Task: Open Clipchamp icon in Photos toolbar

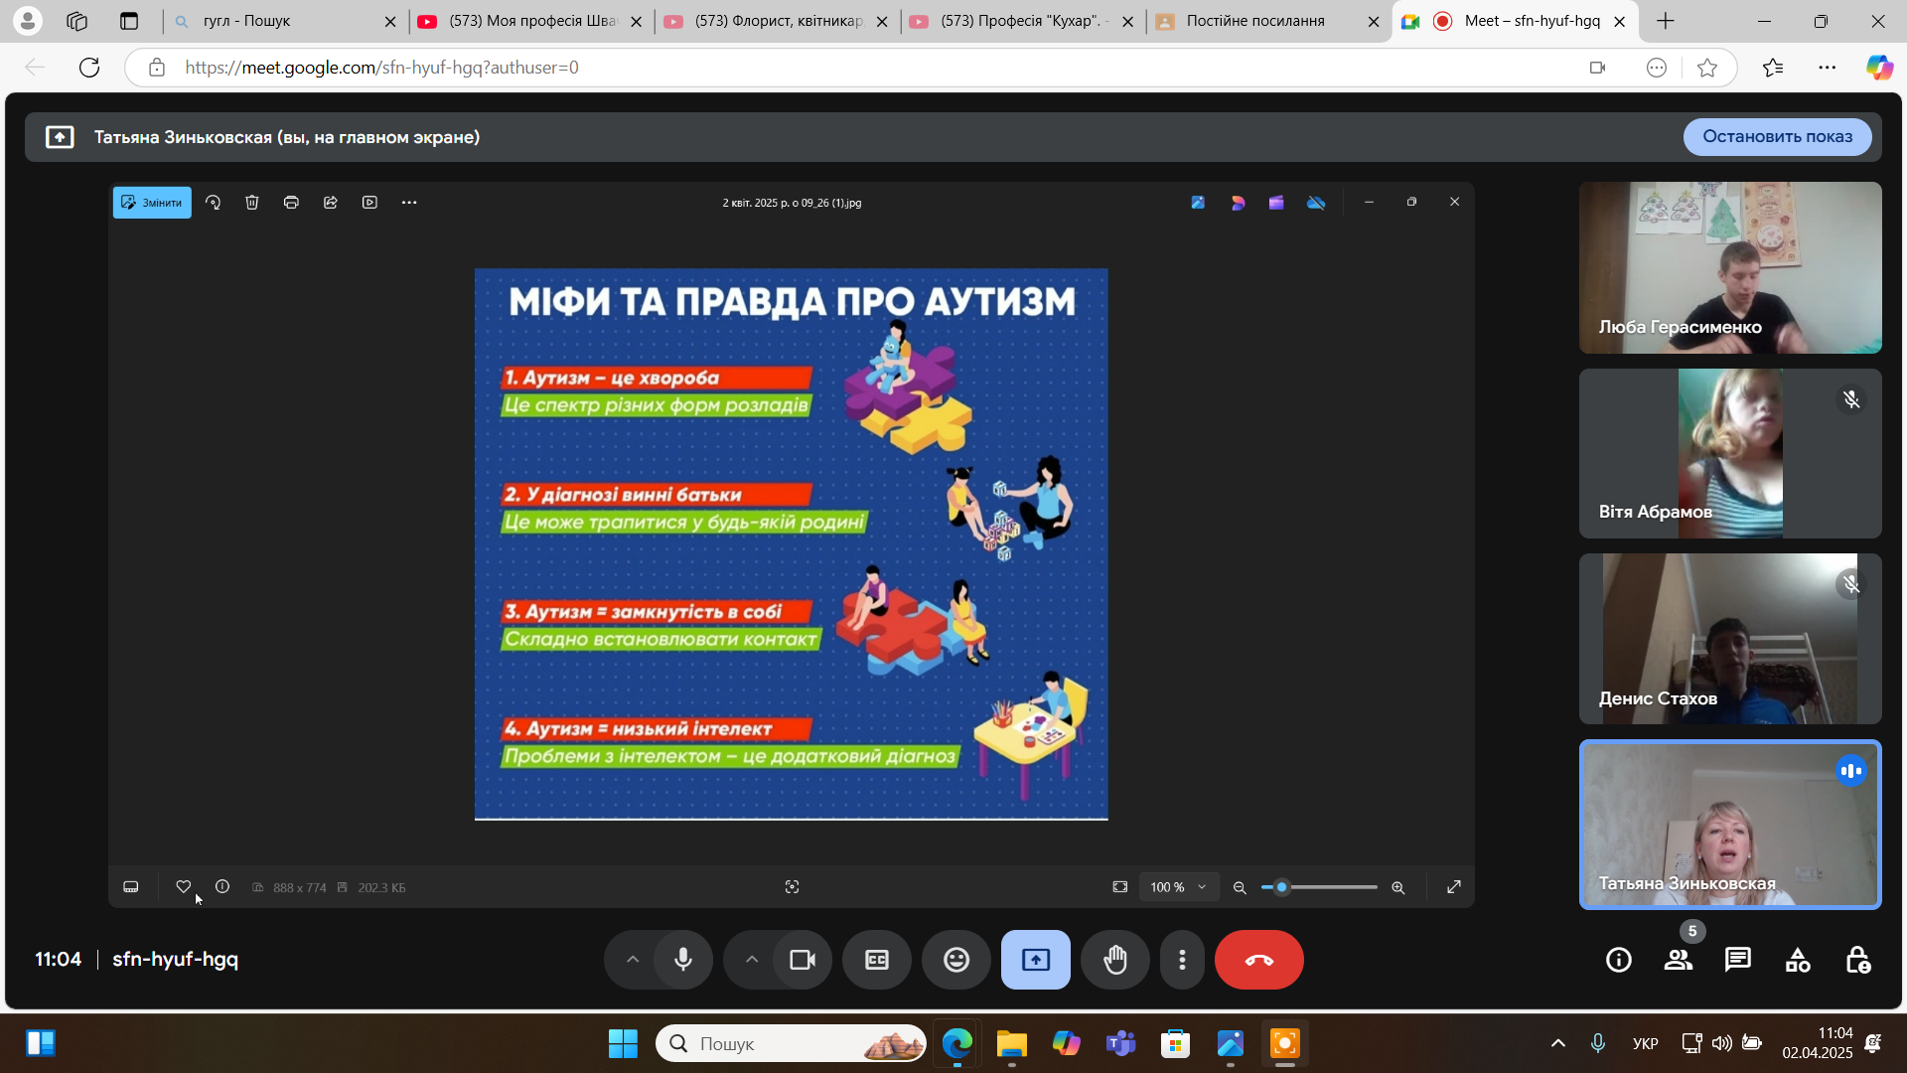Action: [x=1276, y=203]
